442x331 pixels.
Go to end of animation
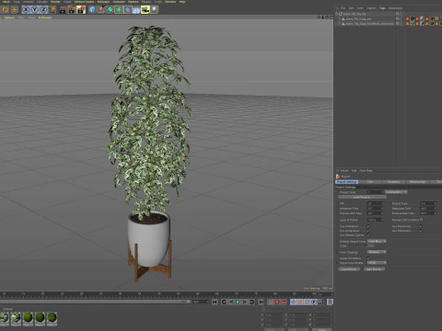tap(261, 302)
